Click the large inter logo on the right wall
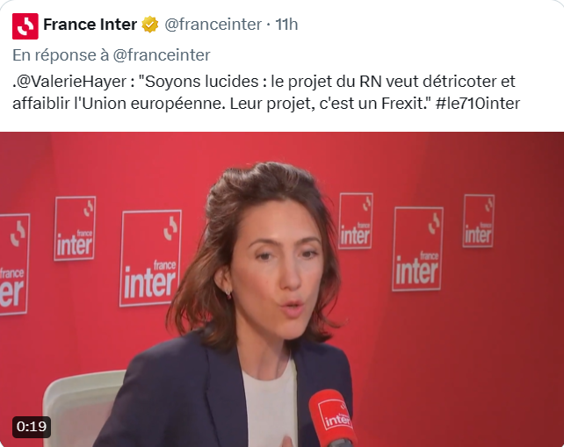The height and width of the screenshot is (447, 564). 417,249
